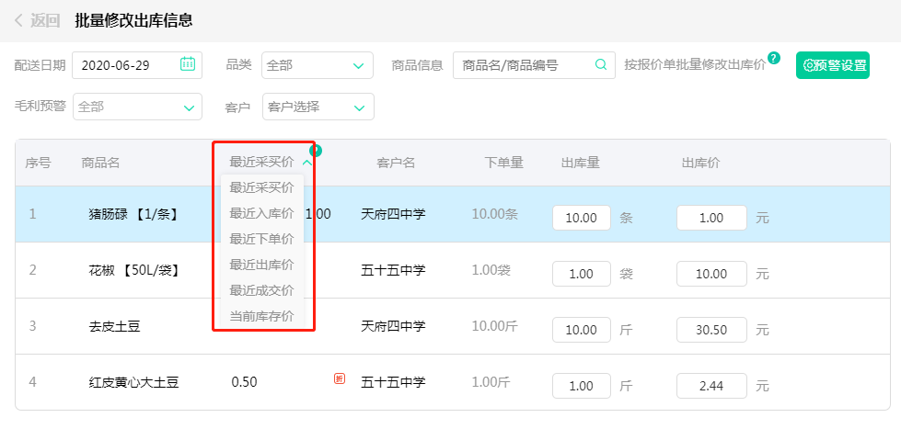901x429 pixels.
Task: Collapse 最近采买价 column header dropdown
Action: pyautogui.click(x=307, y=163)
